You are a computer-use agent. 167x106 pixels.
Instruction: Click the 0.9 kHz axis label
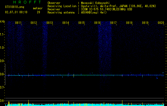click(2, 61)
